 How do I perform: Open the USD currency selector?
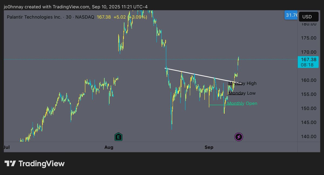click(307, 17)
